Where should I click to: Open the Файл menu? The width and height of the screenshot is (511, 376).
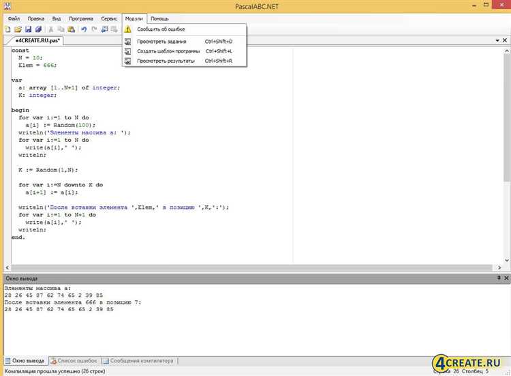[x=14, y=18]
